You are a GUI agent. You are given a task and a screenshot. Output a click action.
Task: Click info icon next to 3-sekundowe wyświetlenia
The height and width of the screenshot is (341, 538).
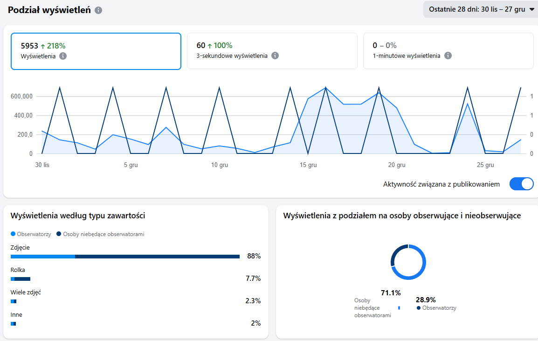click(275, 56)
